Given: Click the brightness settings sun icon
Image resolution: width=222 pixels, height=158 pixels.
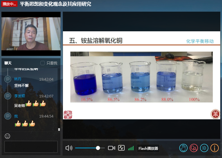Looking at the screenshot, I should 204,148.
